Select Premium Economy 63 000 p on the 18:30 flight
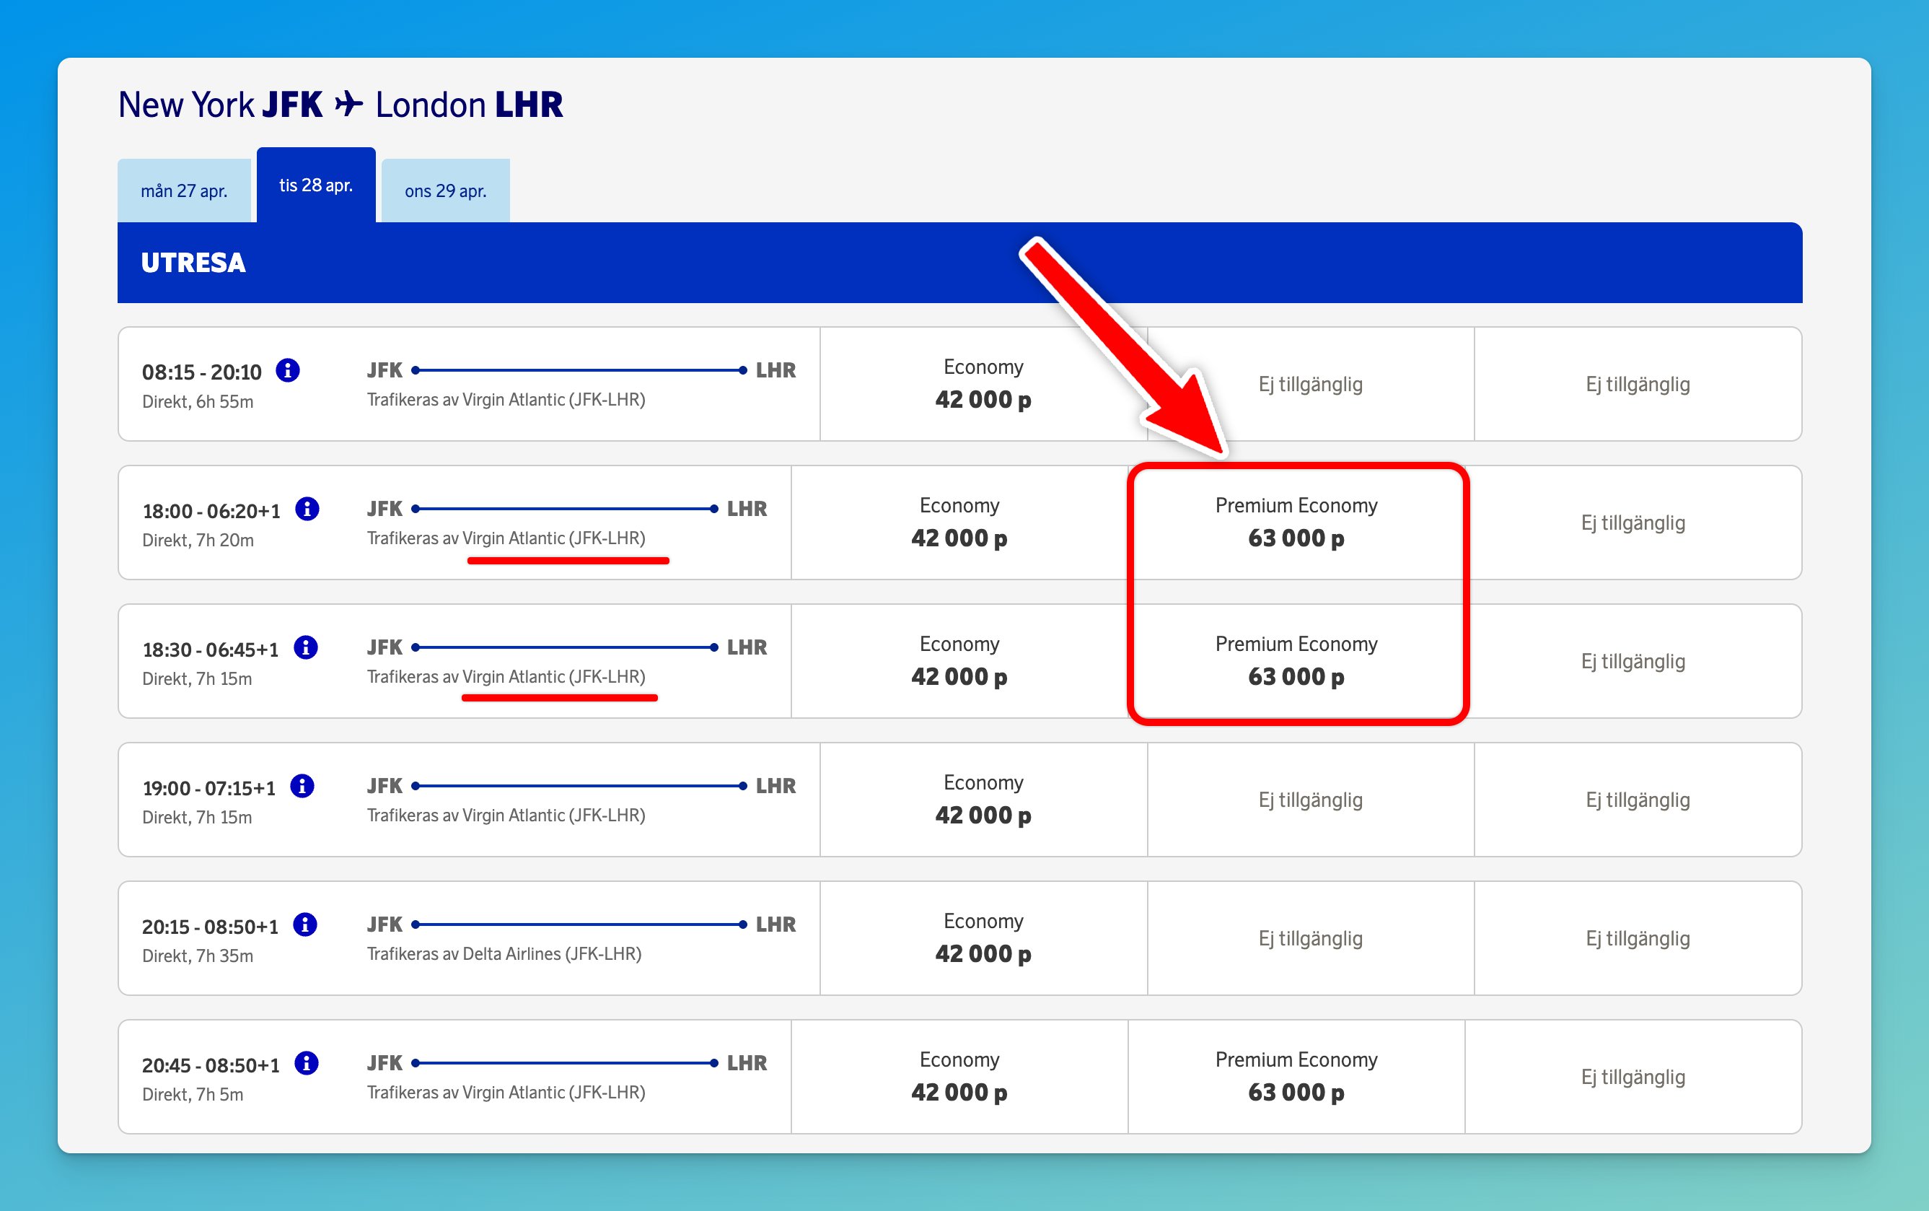This screenshot has width=1929, height=1211. coord(1296,661)
